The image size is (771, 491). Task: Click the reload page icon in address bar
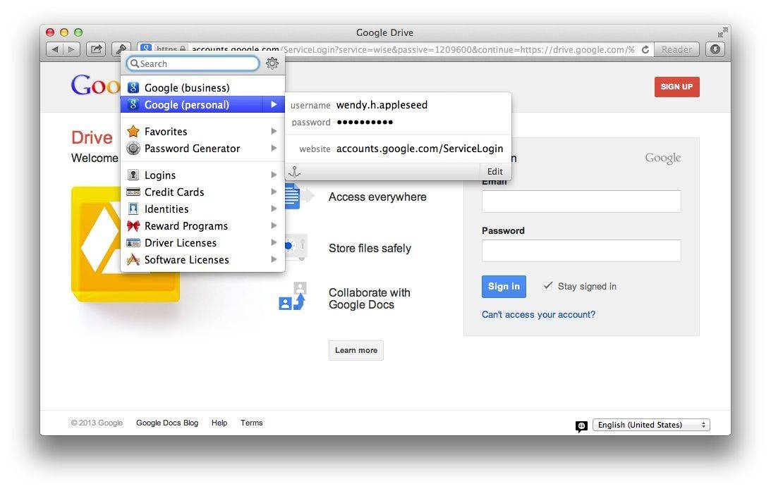[x=645, y=49]
